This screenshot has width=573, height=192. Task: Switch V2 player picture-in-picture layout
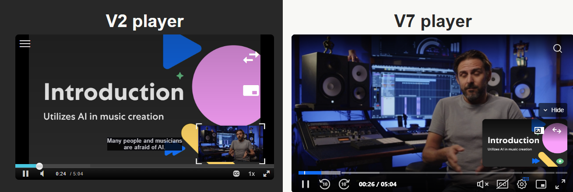pyautogui.click(x=251, y=90)
